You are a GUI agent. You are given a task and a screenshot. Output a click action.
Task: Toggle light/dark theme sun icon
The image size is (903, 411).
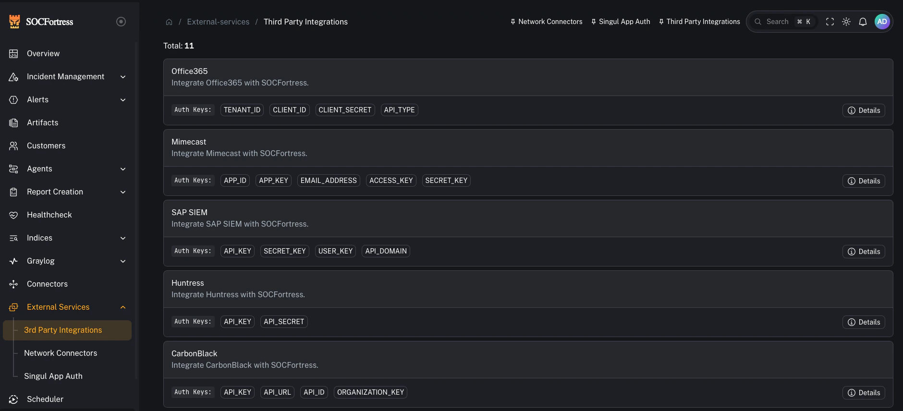click(846, 22)
